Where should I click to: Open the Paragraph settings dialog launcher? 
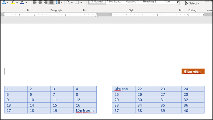[84, 10]
